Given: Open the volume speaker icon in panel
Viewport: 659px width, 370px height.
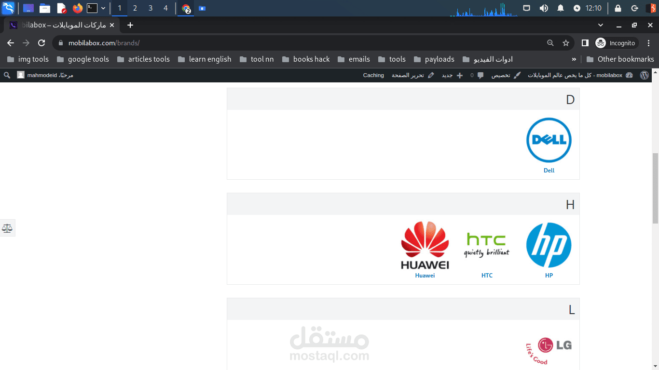Looking at the screenshot, I should click(544, 8).
